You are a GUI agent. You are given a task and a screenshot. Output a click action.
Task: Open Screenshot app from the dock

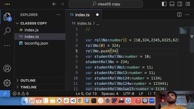point(59,101)
